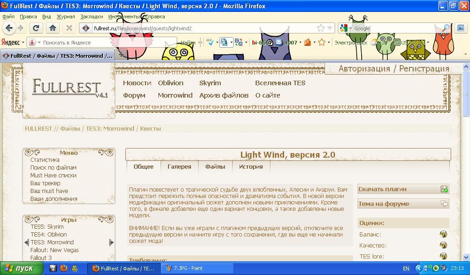Click the page translate icon on Yandex bar
The image size is (470, 275).
point(224,43)
